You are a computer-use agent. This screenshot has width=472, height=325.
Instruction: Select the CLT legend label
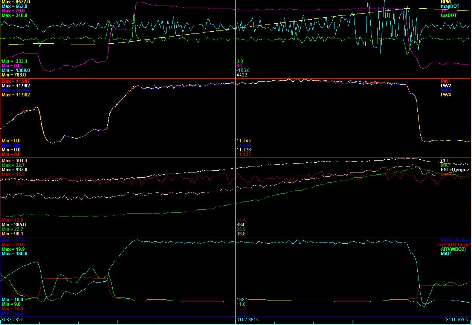pyautogui.click(x=445, y=161)
